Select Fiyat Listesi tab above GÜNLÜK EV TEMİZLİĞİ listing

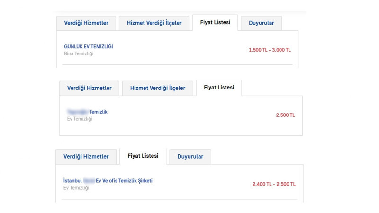(x=215, y=22)
